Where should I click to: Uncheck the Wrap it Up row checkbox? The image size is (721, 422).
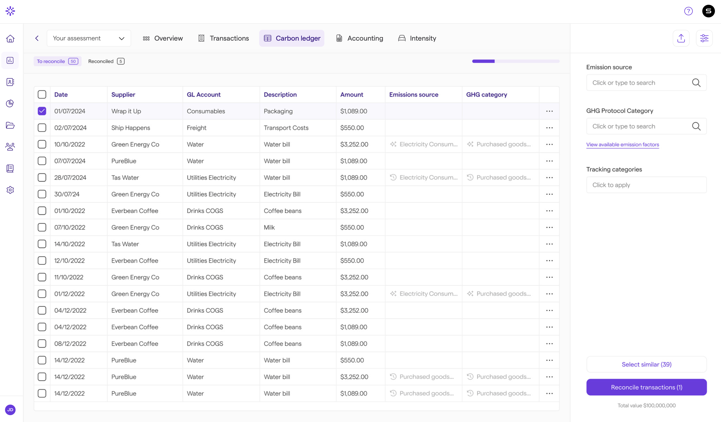click(x=42, y=111)
